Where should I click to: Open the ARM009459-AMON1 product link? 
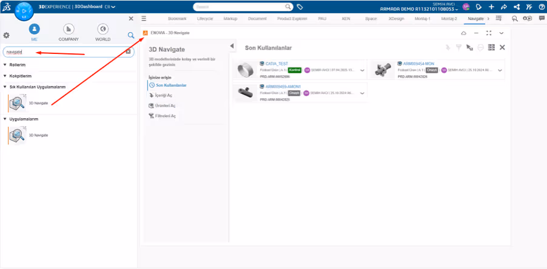(x=283, y=87)
